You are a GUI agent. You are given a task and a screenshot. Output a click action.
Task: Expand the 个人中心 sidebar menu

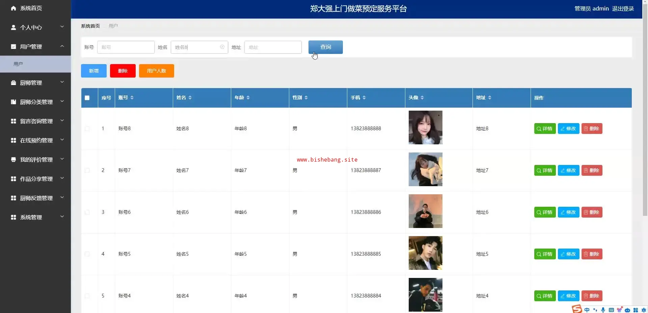(x=35, y=27)
